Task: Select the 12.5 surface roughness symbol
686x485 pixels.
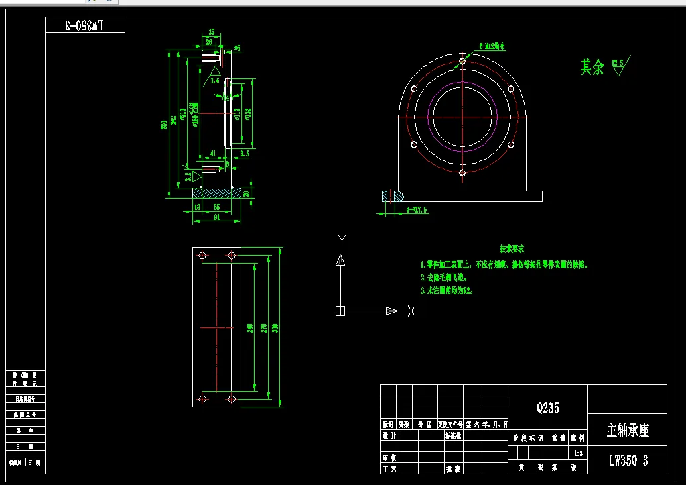Action: coord(620,66)
